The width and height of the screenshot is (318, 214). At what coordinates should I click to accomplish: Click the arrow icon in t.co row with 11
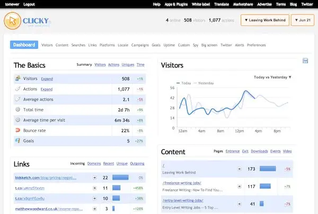[x=94, y=188]
